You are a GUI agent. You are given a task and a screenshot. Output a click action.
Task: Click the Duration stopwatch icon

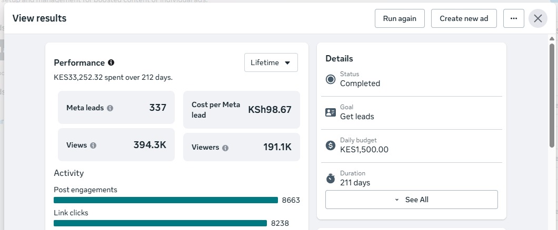pos(331,178)
